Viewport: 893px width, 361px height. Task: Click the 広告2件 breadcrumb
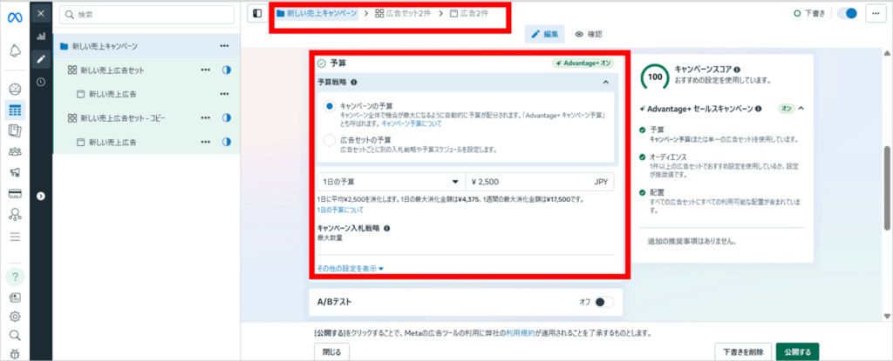pyautogui.click(x=468, y=13)
